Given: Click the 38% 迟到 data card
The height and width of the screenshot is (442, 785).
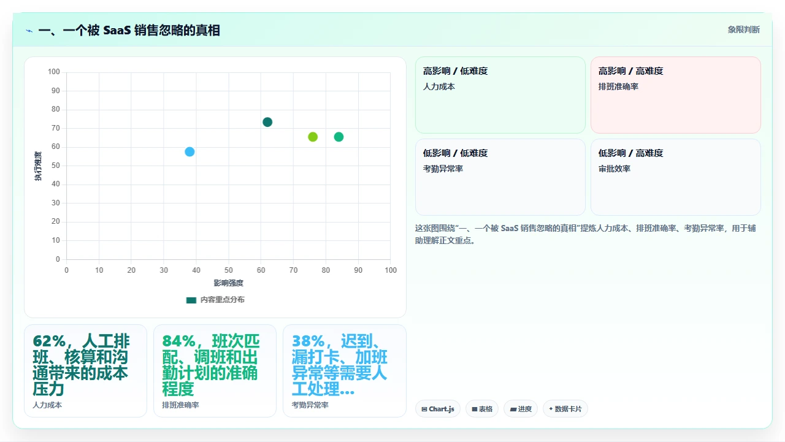Looking at the screenshot, I should click(344, 371).
